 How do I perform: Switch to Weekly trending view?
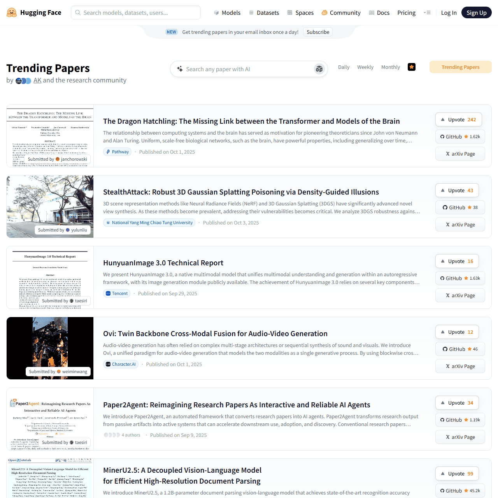[365, 67]
